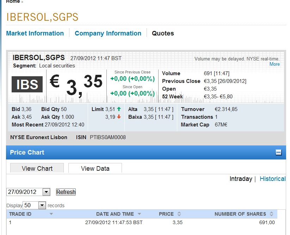Click the NUMBER OF SHARES column header
The width and height of the screenshot is (290, 235).
pos(240,214)
